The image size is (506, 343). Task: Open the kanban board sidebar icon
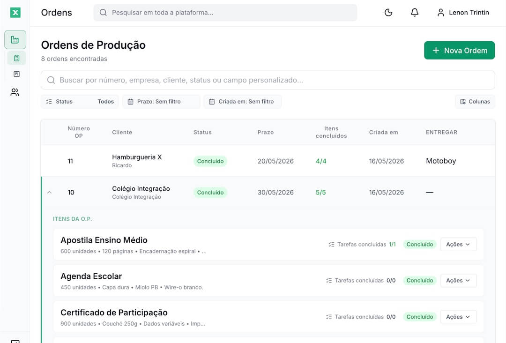point(17,74)
